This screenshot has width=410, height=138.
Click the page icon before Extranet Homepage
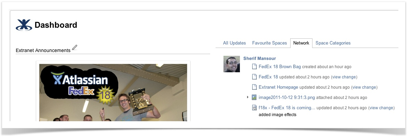pyautogui.click(x=254, y=87)
